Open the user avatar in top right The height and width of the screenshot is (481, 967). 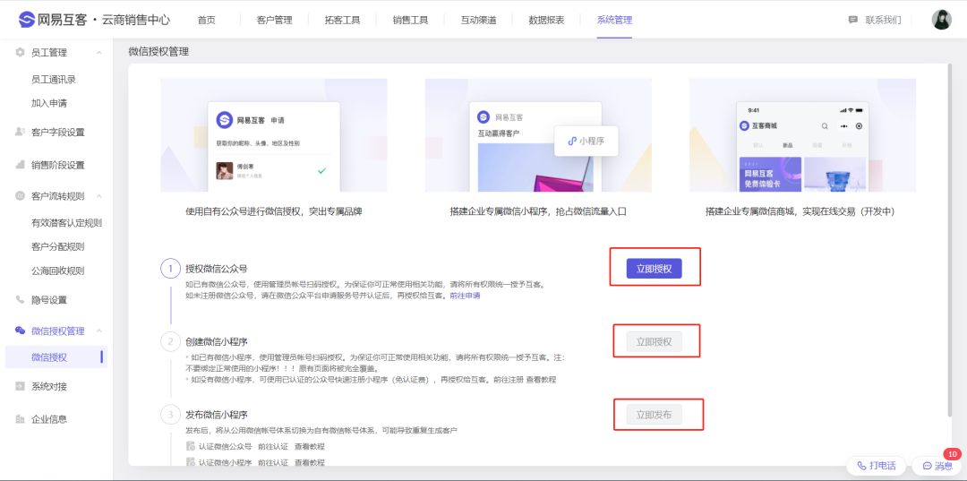(x=941, y=20)
